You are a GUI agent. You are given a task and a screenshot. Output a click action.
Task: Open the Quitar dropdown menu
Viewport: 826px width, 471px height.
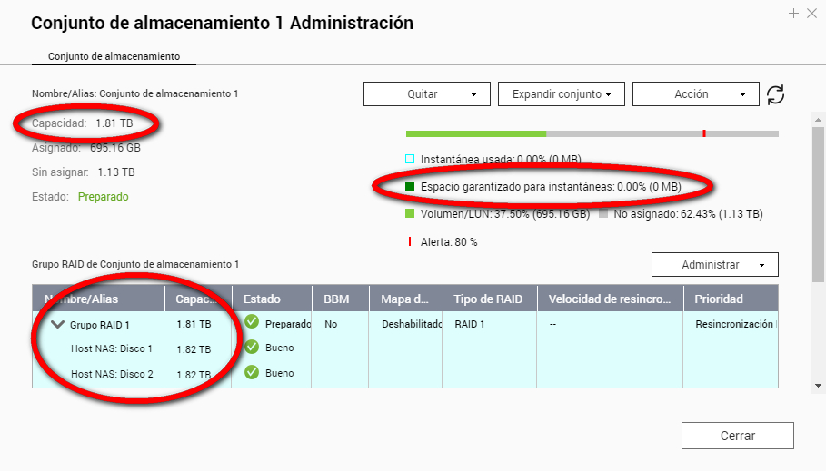(426, 94)
